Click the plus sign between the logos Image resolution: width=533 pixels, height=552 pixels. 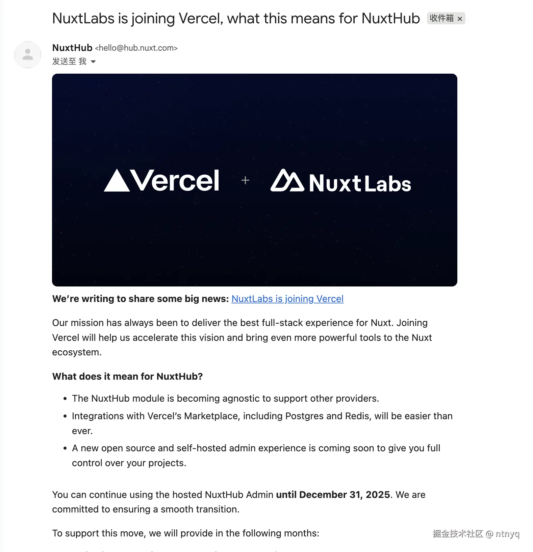pyautogui.click(x=246, y=180)
